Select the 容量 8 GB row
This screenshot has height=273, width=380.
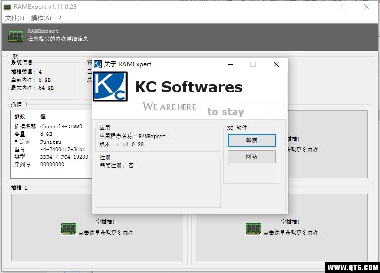click(51, 134)
